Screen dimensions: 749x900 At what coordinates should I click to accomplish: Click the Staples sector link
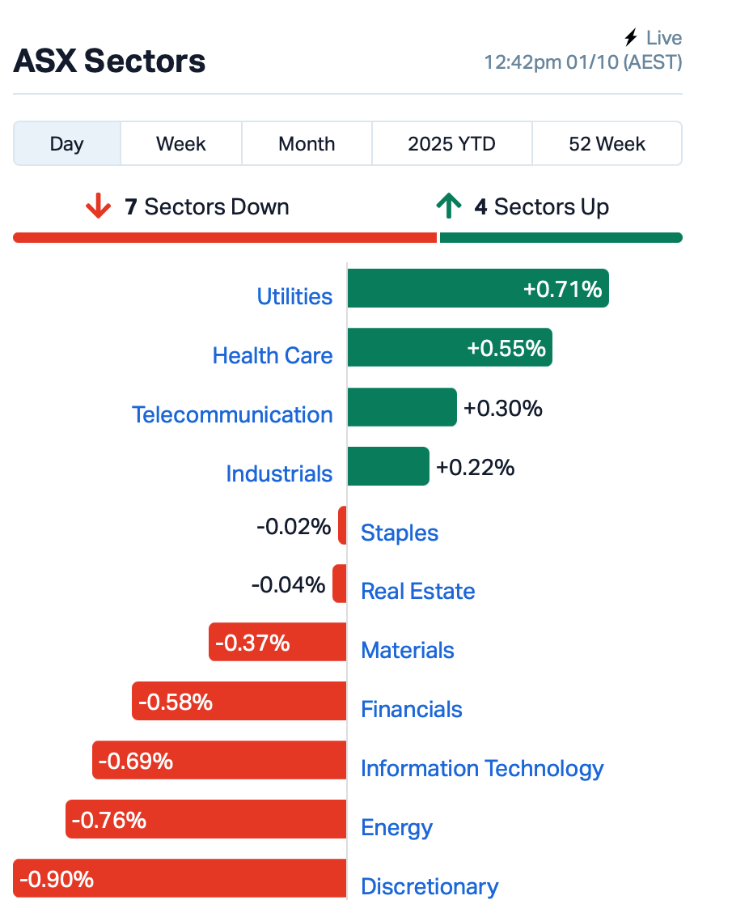point(400,533)
